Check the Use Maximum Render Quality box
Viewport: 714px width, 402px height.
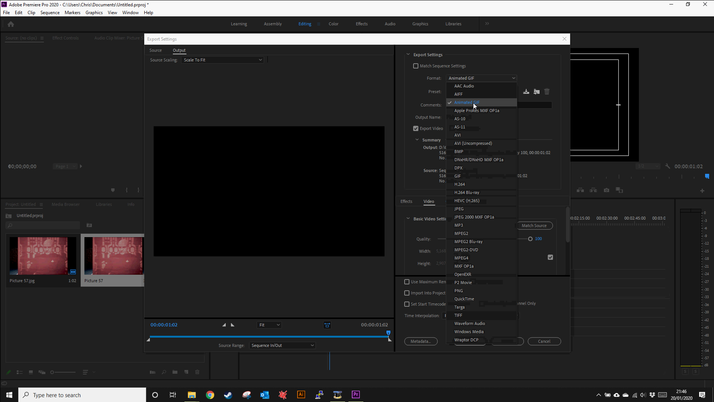(x=407, y=282)
